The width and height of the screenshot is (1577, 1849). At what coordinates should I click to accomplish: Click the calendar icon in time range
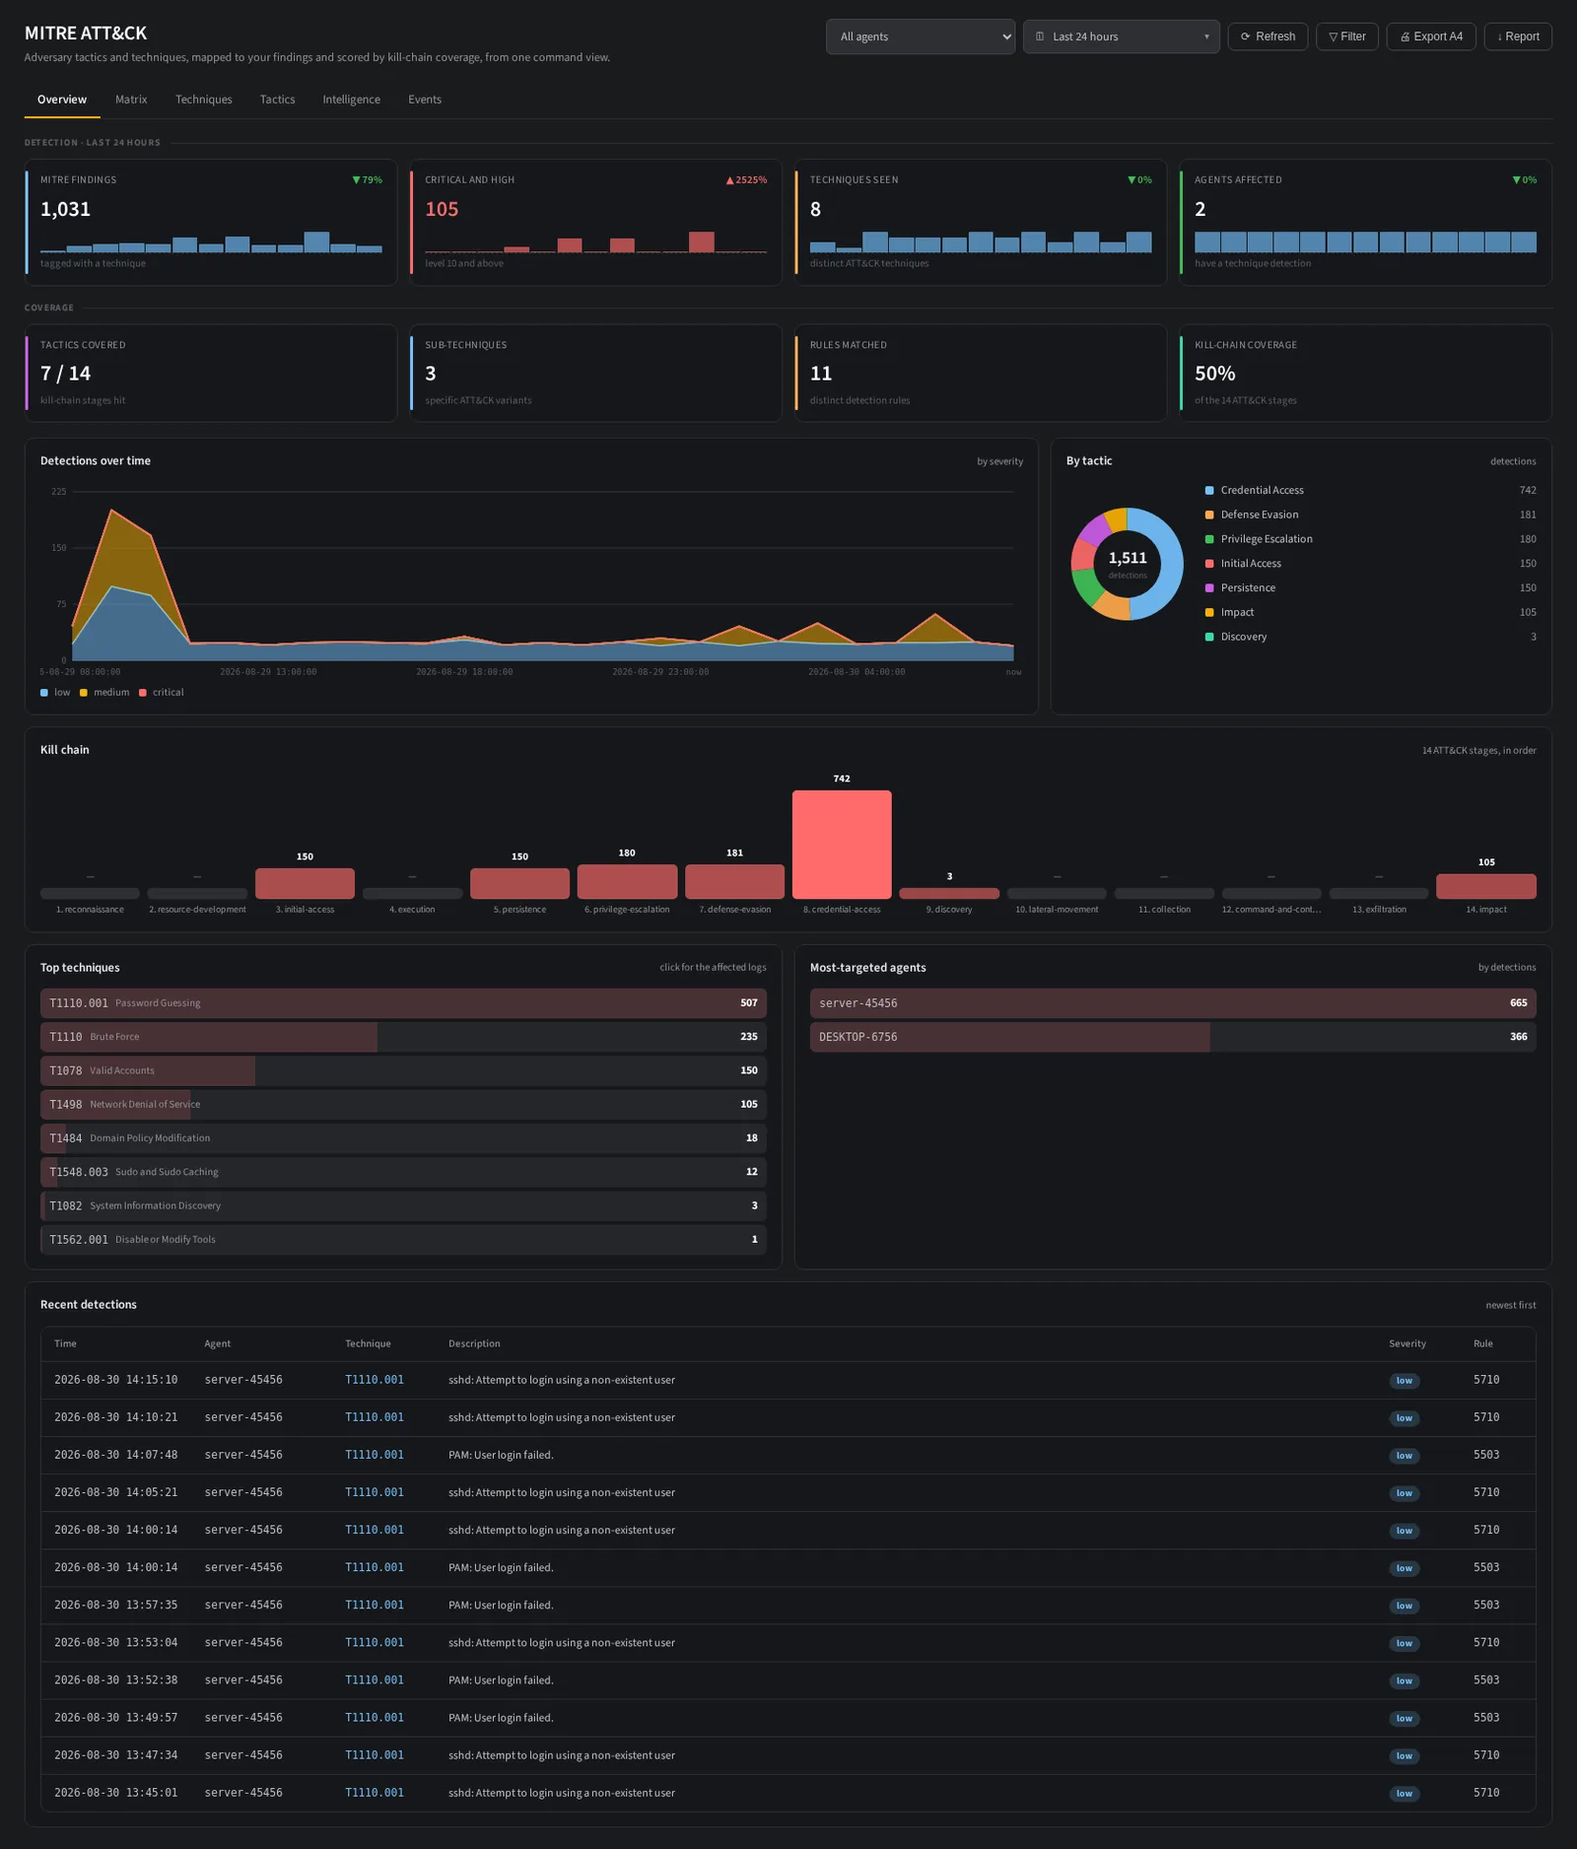pos(1040,36)
